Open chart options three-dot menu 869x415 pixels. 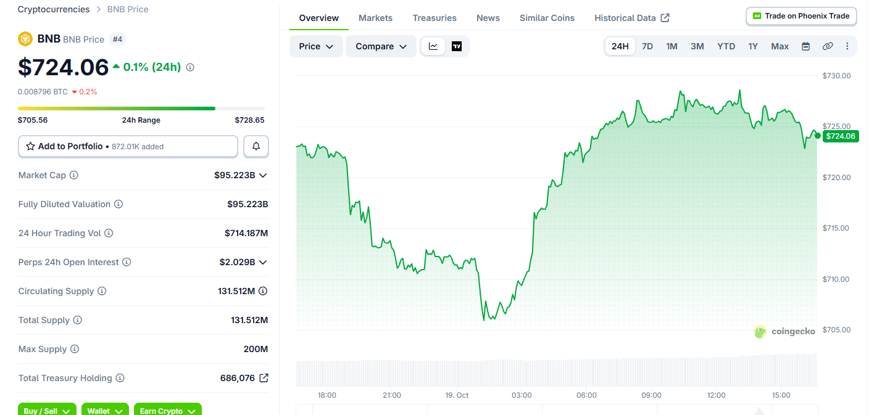[847, 46]
